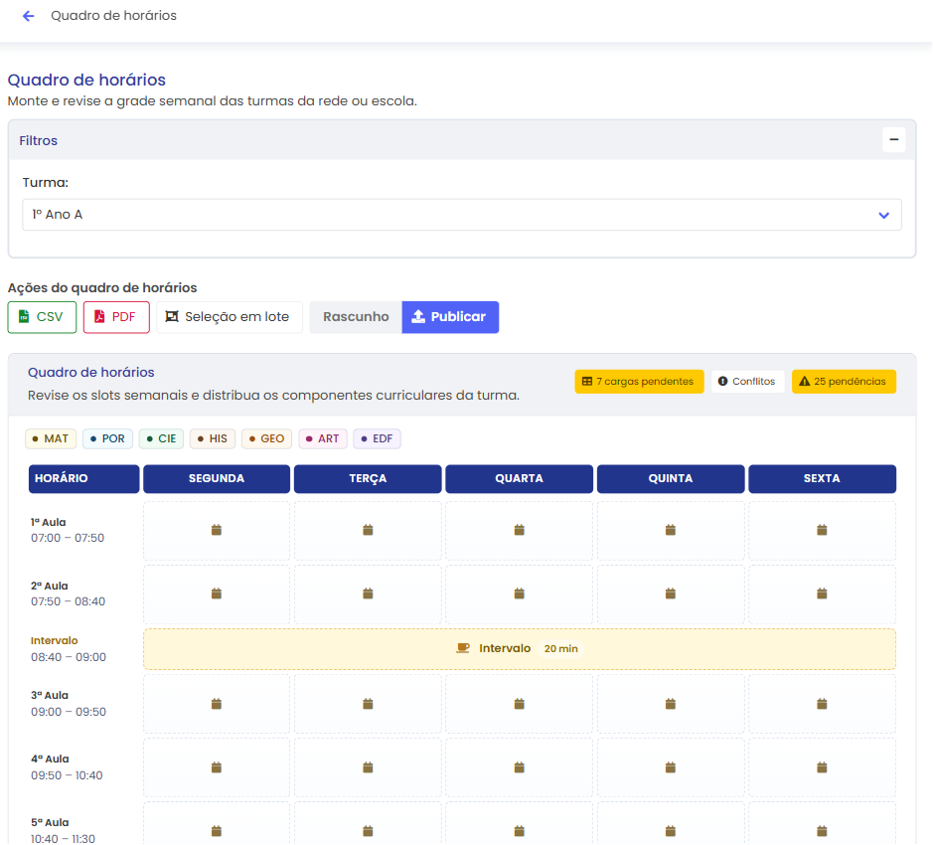Click the coffee cup Intervalo icon
Screen dimensions: 933x845
coord(463,649)
